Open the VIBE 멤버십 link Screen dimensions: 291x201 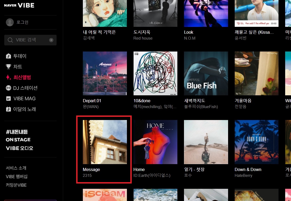click(17, 177)
